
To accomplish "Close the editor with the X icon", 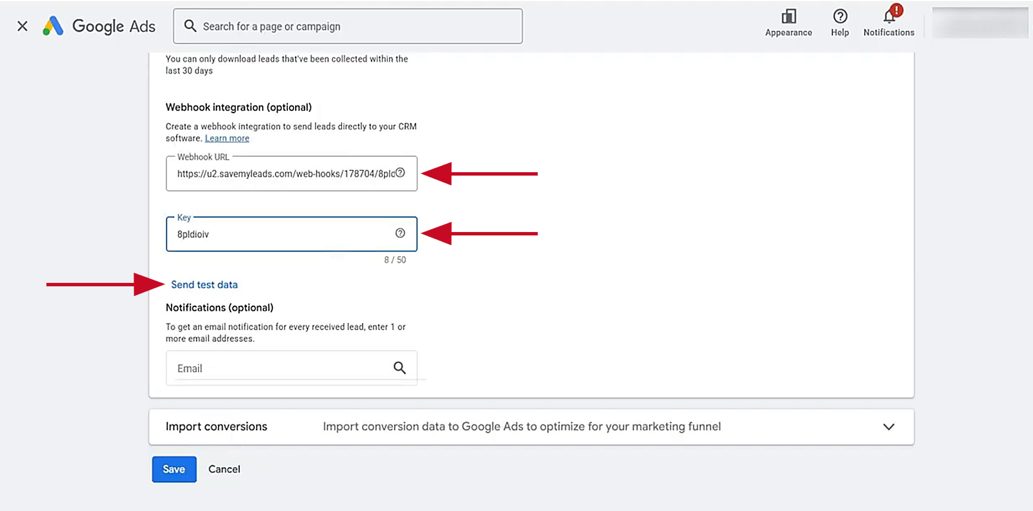I will click(x=22, y=26).
